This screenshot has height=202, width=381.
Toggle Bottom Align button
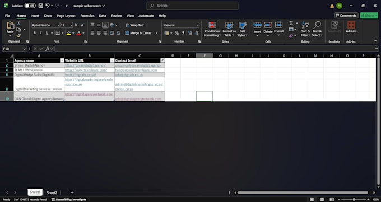[x=105, y=25]
